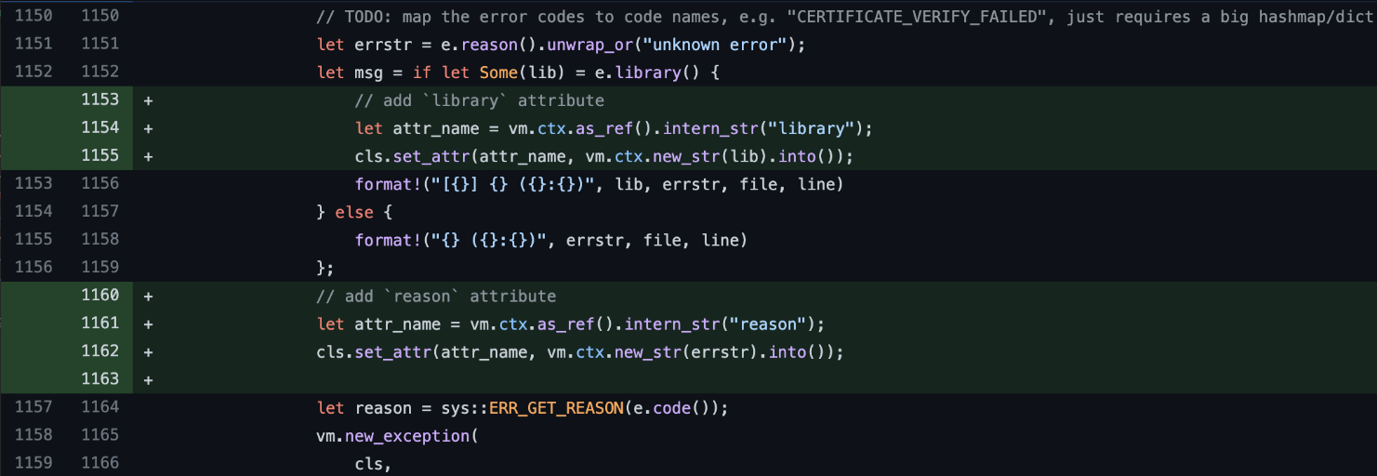Click the plus marker on line 1155
This screenshot has width=1377, height=476.
point(148,156)
